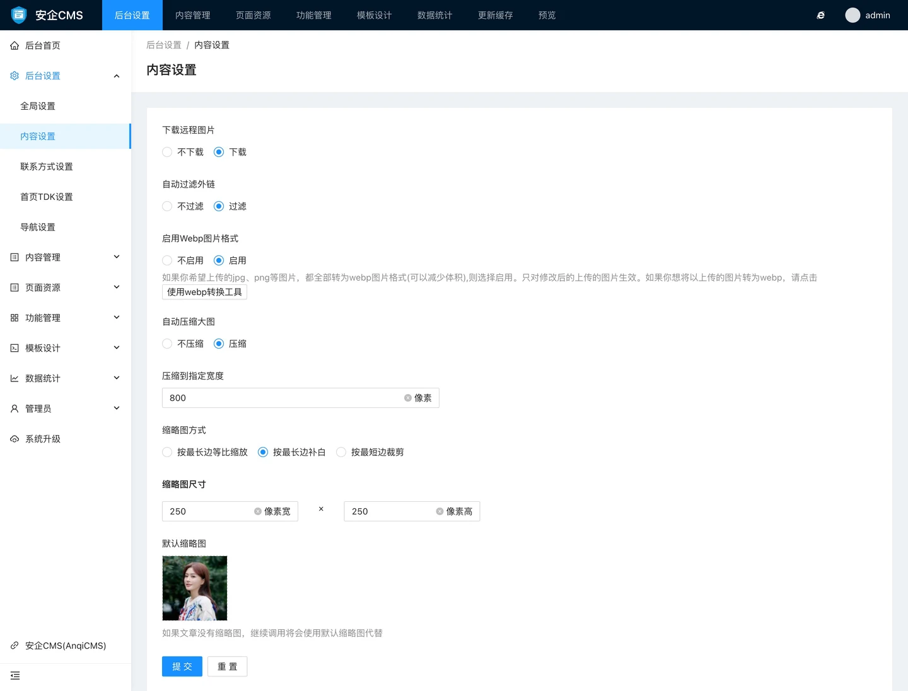Click the 使用webp转换工具 button
This screenshot has height=691, width=908.
[x=204, y=292]
